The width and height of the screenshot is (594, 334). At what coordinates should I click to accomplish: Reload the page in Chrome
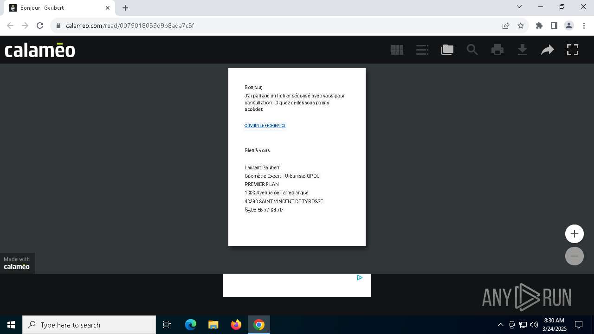tap(40, 26)
